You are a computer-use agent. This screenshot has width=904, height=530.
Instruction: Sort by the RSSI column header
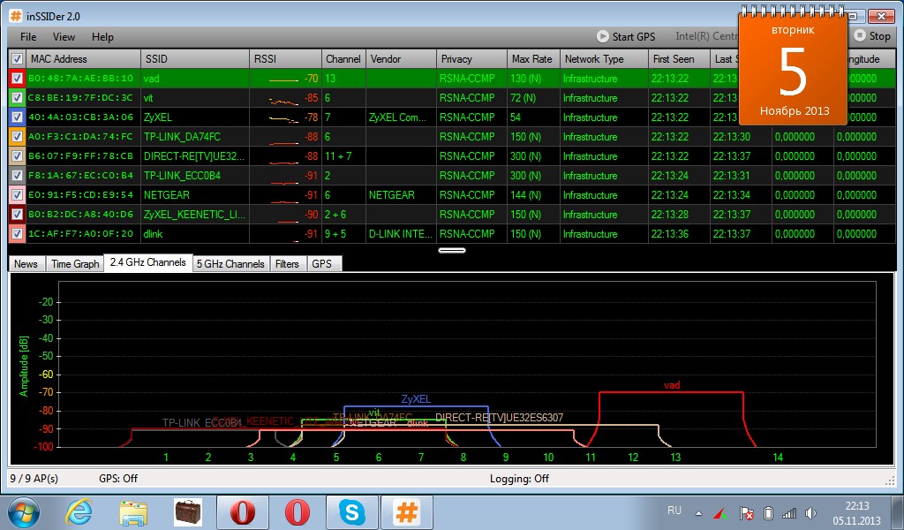click(285, 59)
